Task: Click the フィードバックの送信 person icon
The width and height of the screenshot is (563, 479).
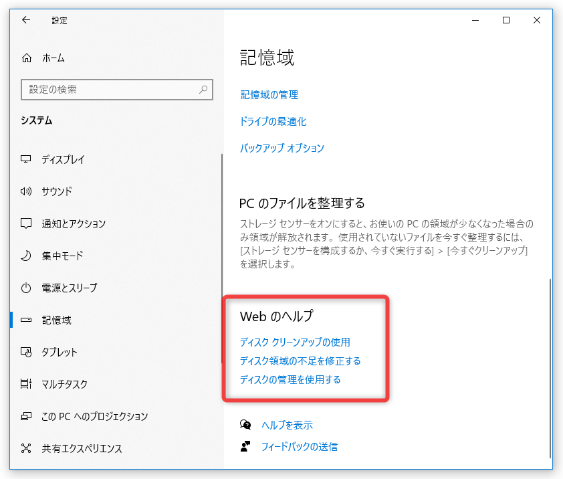Action: [245, 447]
